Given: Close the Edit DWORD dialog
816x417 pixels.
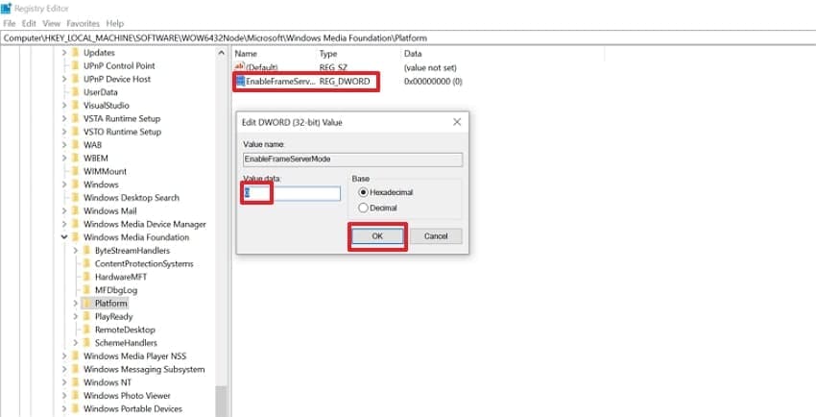Looking at the screenshot, I should (457, 122).
